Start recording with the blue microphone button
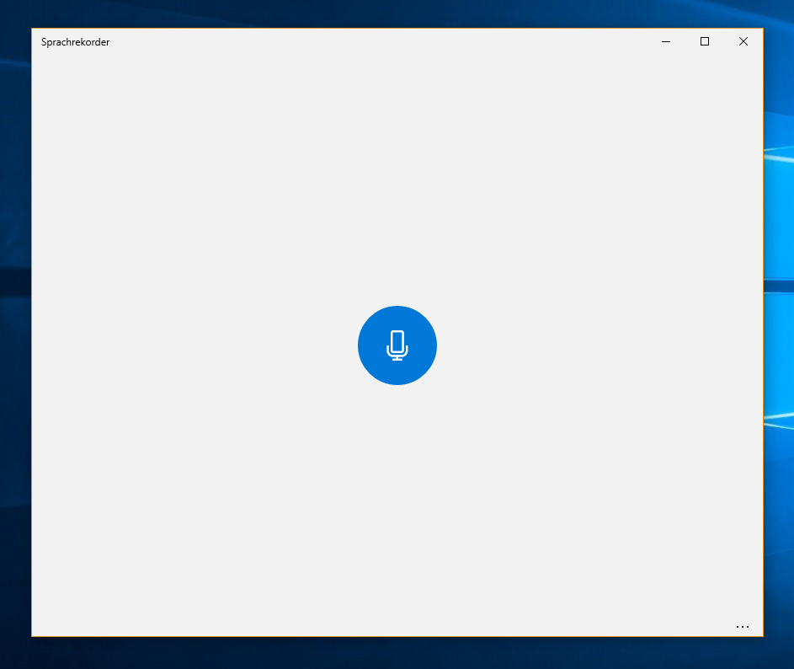 click(x=397, y=345)
